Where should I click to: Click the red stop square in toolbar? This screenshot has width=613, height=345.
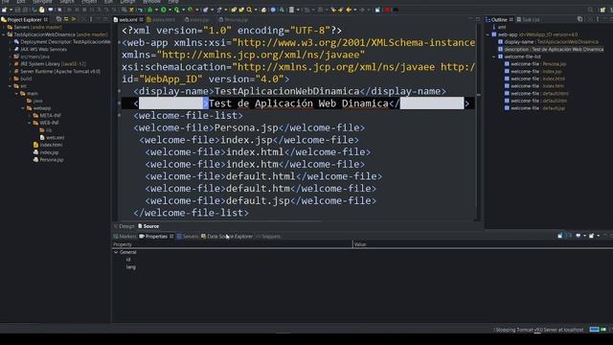pos(387,10)
